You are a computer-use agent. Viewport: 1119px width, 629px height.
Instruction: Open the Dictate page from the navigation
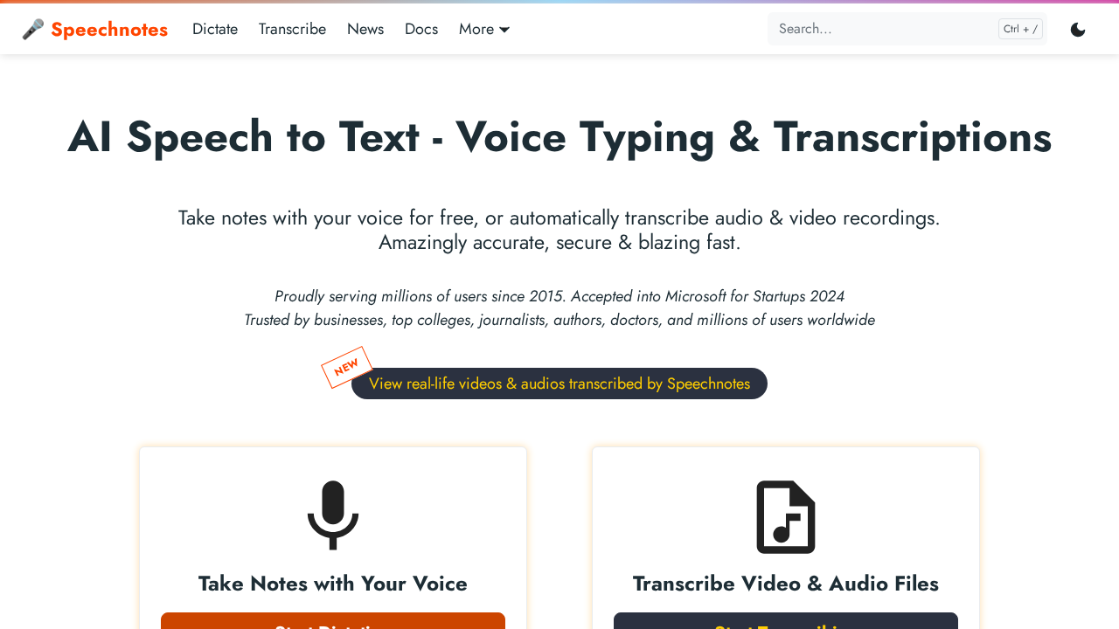pyautogui.click(x=214, y=28)
